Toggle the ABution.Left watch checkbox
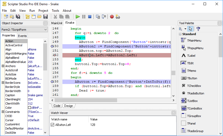 coord(53,125)
